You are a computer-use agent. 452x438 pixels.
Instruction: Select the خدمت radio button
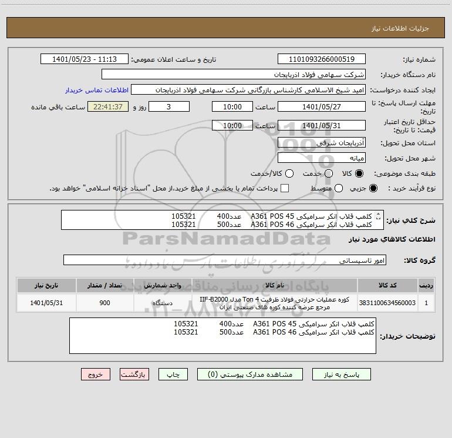[x=329, y=173]
